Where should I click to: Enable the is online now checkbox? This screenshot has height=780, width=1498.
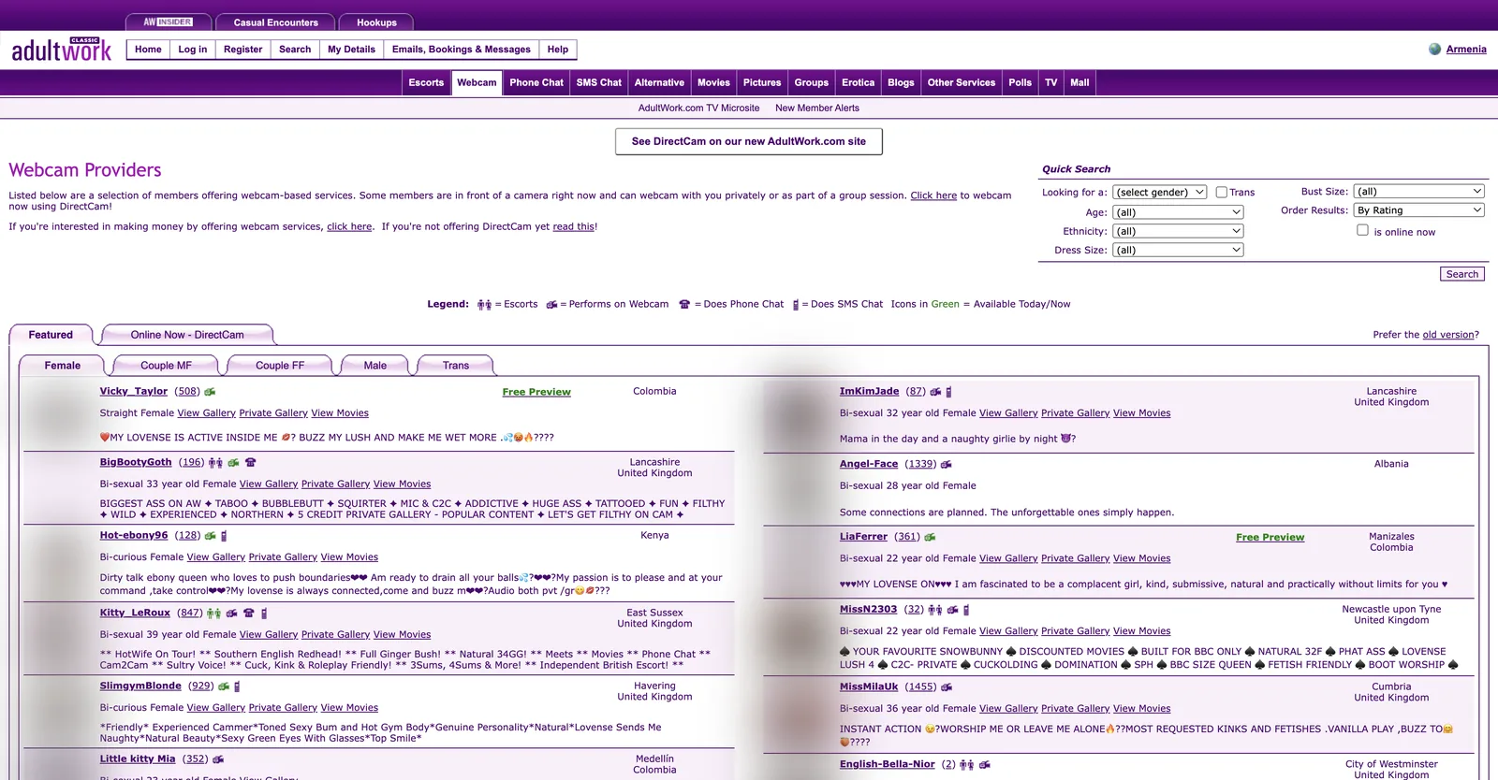pyautogui.click(x=1363, y=230)
